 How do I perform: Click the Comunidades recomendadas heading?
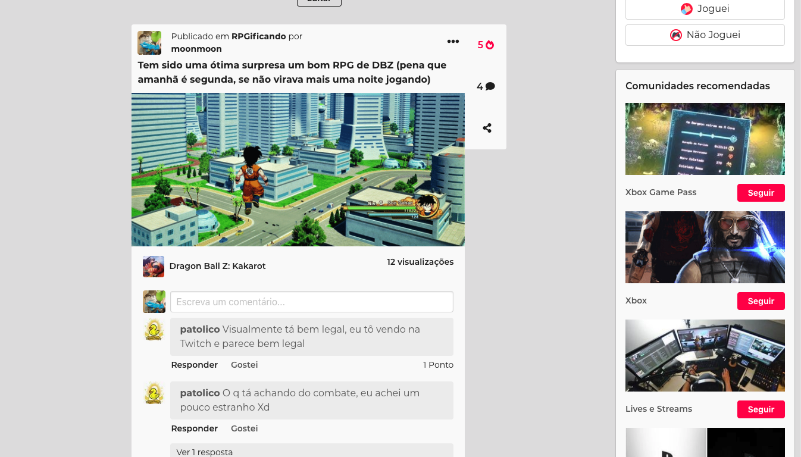697,86
